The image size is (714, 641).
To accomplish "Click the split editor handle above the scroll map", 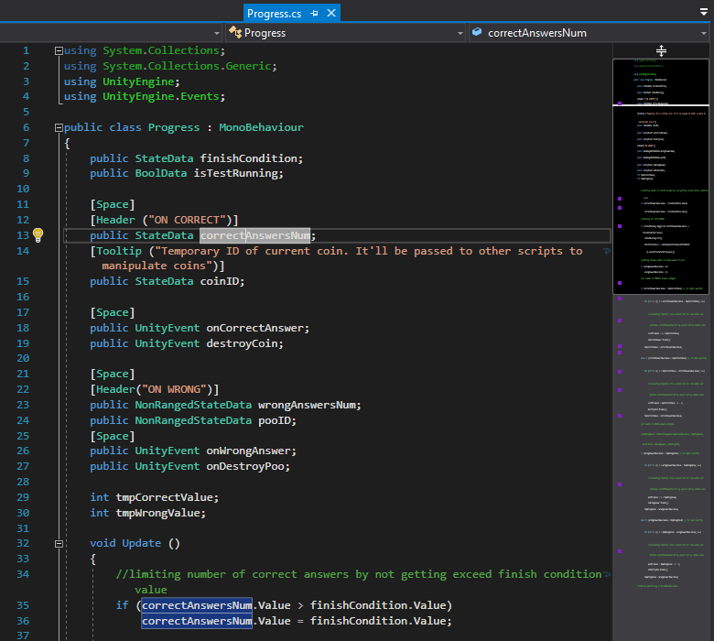I will pyautogui.click(x=661, y=50).
